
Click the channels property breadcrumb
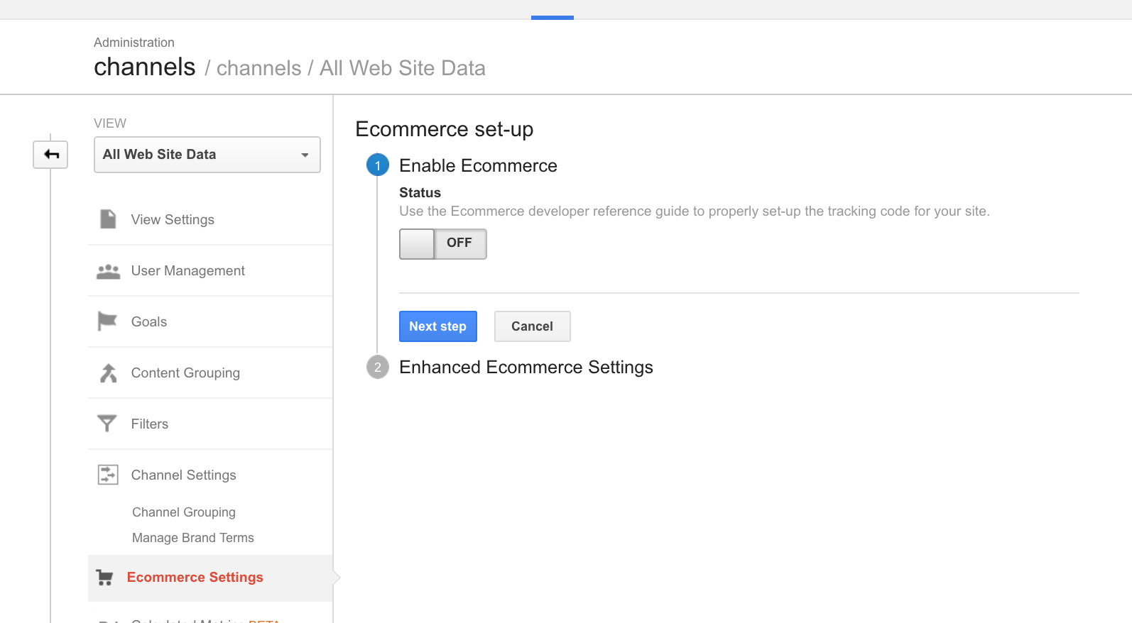click(258, 68)
